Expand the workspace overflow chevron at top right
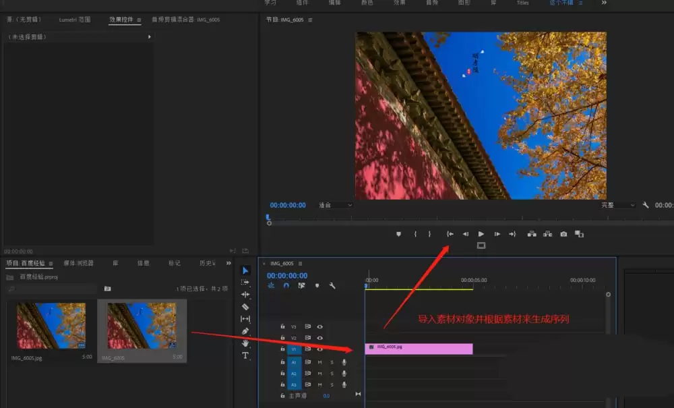 click(603, 3)
